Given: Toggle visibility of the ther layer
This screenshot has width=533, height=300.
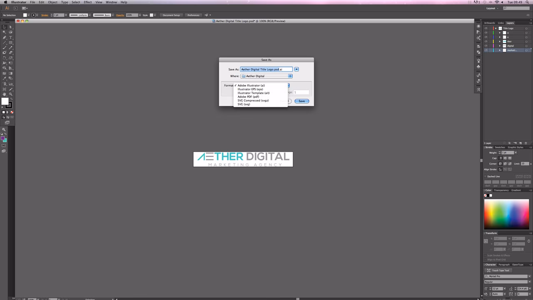Looking at the screenshot, I should pyautogui.click(x=486, y=42).
